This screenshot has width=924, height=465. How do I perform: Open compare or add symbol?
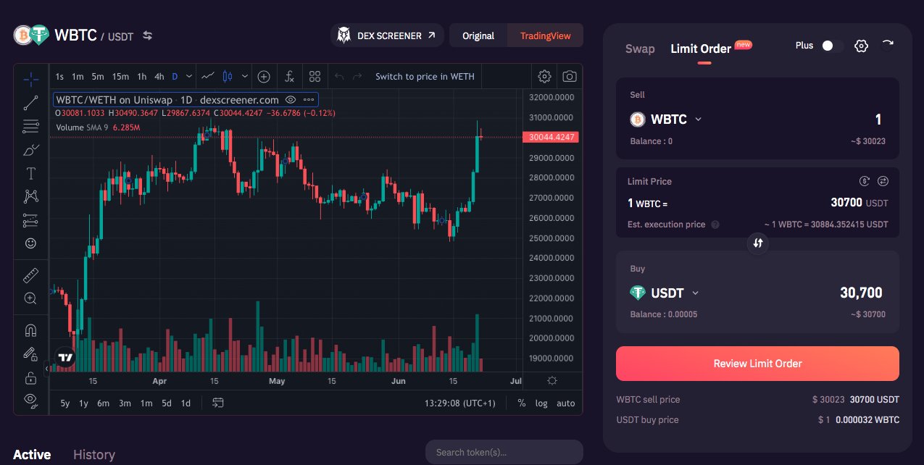tap(264, 76)
